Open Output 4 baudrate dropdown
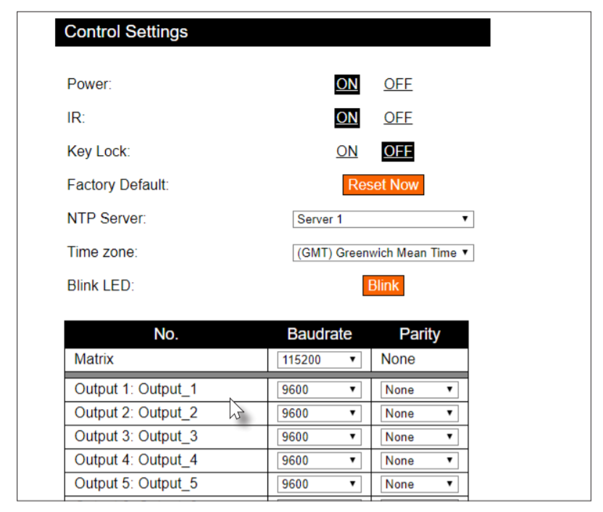This screenshot has width=603, height=512. click(x=319, y=461)
